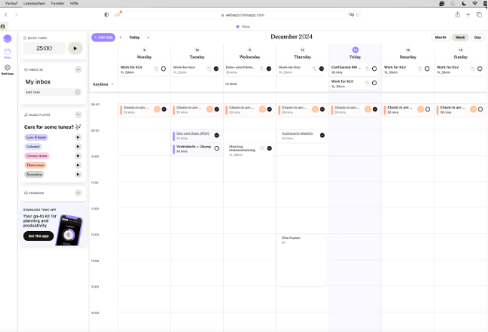Open the Plan view in sidebar

tap(7, 53)
